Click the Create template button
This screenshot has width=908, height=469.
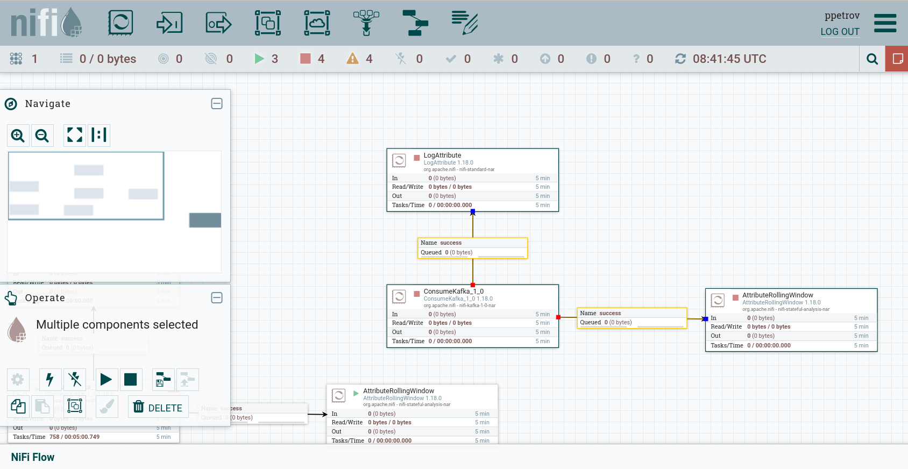[x=164, y=380]
